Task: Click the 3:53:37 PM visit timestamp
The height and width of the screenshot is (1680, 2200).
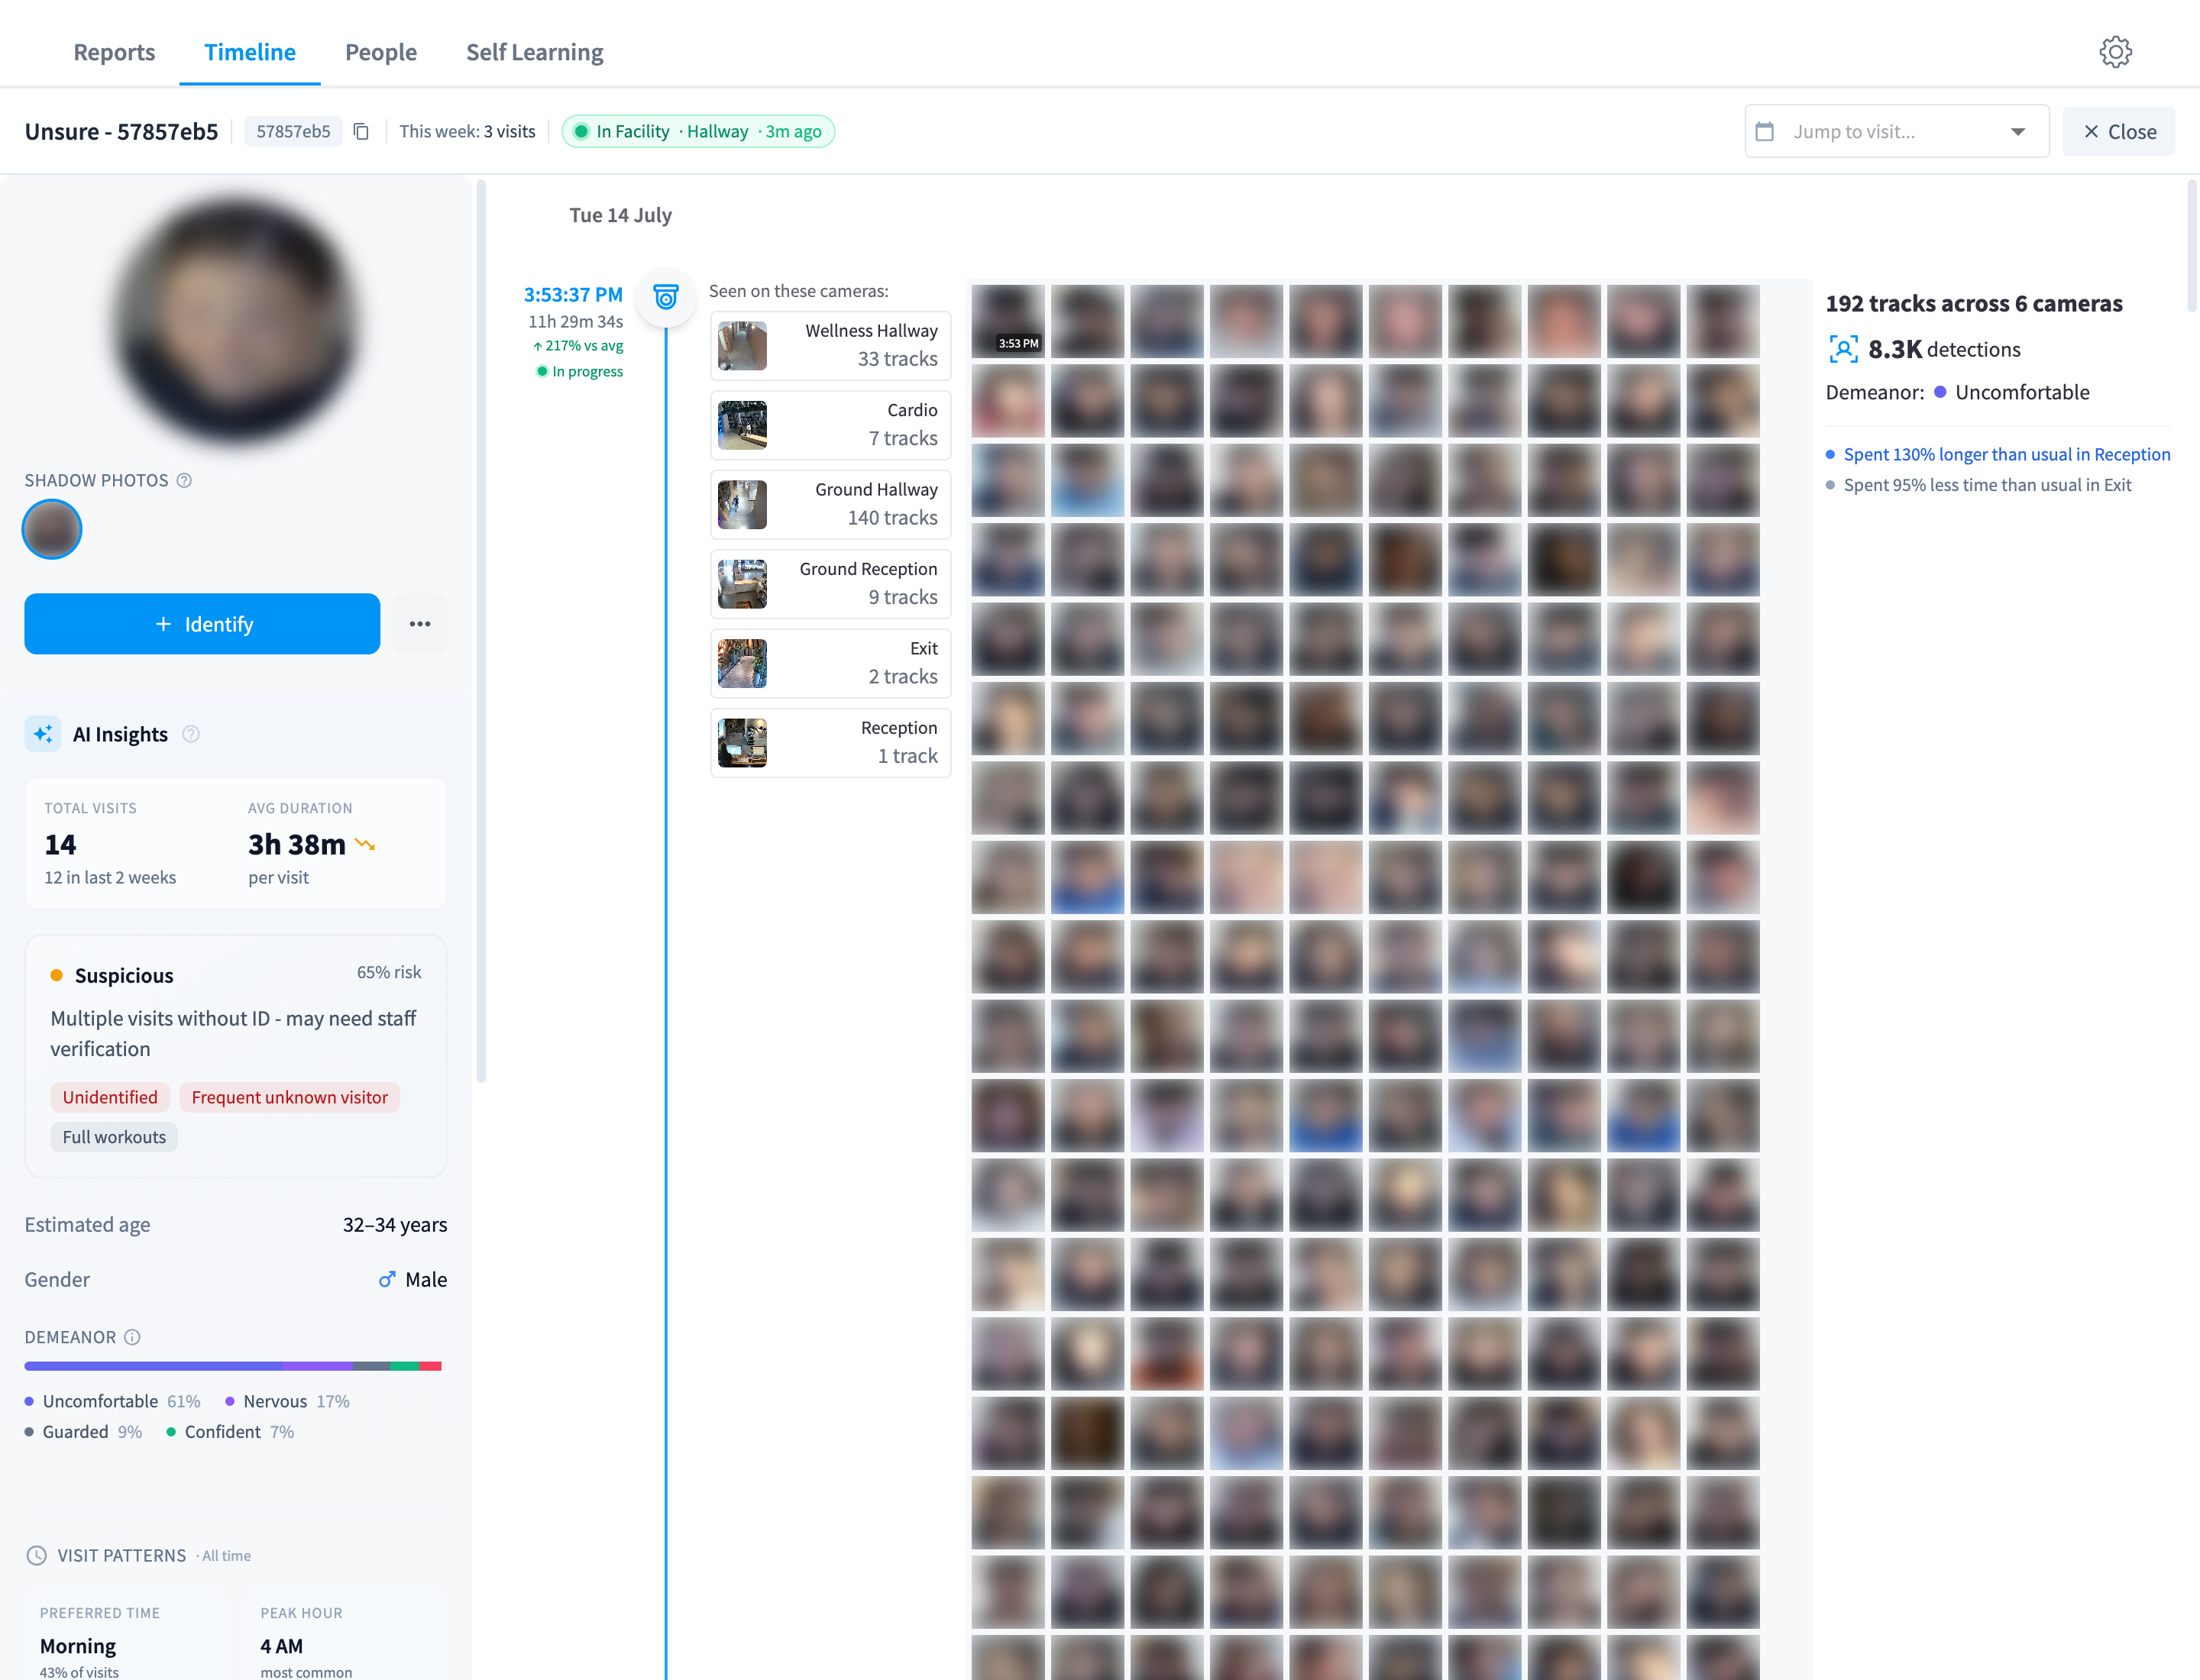Action: click(573, 295)
